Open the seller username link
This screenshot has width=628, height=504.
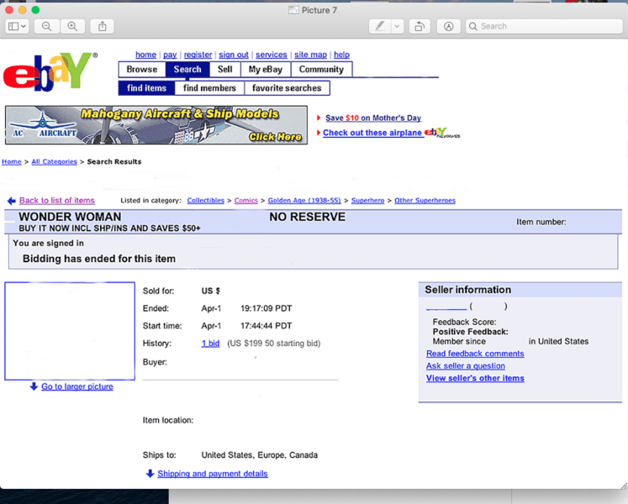point(446,307)
